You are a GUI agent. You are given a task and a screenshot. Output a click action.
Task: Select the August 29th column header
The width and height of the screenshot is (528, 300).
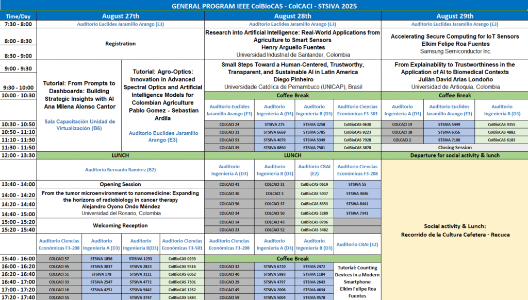pyautogui.click(x=455, y=16)
